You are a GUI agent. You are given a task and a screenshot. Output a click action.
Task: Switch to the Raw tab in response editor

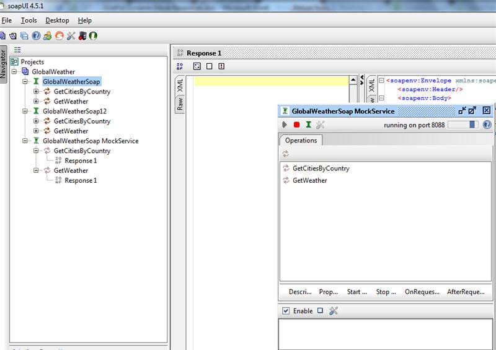tap(180, 103)
